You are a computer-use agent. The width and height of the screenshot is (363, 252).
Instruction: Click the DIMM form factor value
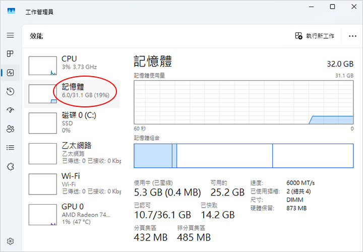point(295,200)
